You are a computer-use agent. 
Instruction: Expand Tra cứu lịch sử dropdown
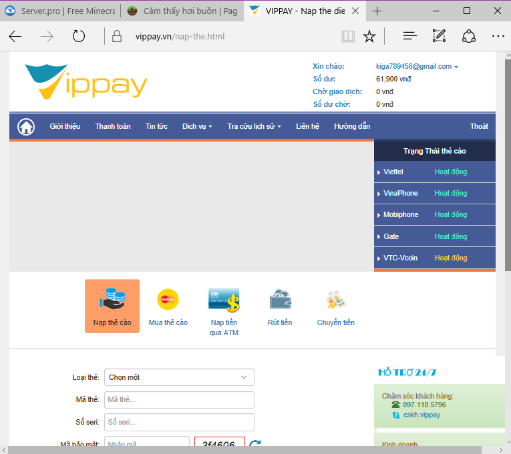pyautogui.click(x=254, y=126)
